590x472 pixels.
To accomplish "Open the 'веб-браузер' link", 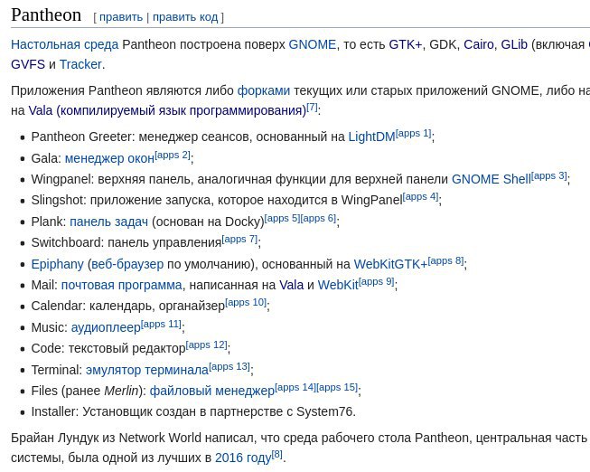I will pyautogui.click(x=127, y=264).
